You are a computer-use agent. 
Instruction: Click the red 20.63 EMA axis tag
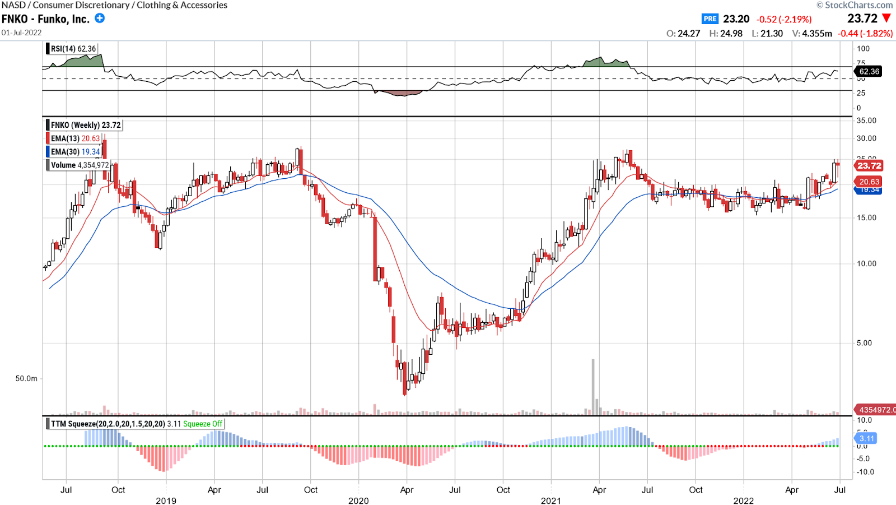[x=869, y=182]
